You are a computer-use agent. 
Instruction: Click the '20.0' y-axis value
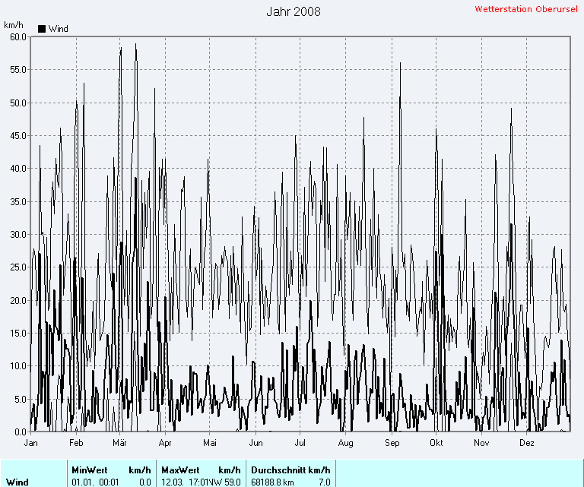[x=18, y=301]
